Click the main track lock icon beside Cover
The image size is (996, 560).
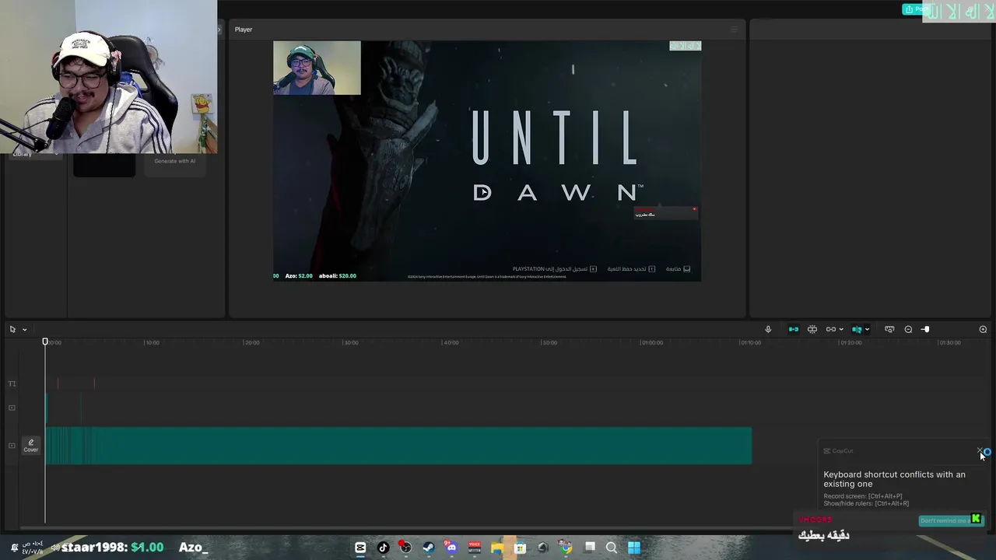[x=12, y=446]
